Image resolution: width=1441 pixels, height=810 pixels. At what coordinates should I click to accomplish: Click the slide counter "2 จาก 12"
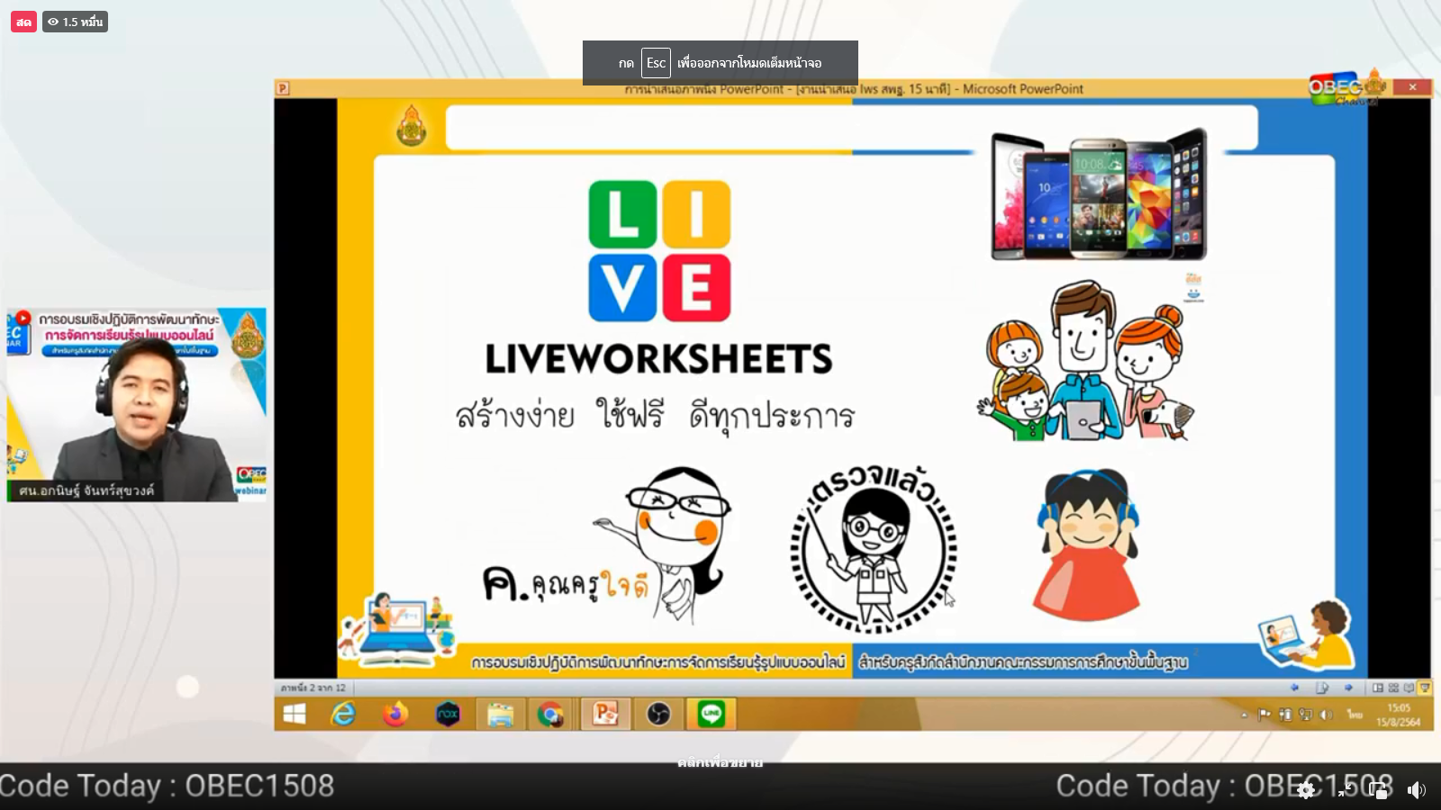[x=313, y=688]
